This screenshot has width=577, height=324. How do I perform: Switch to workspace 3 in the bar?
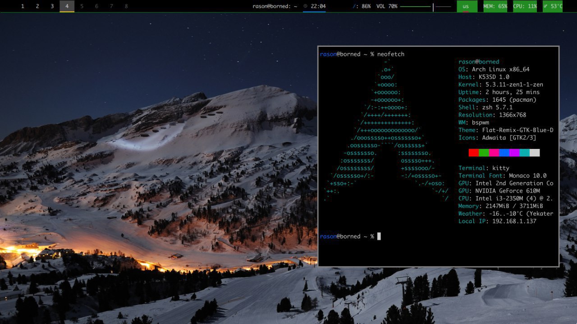[52, 6]
